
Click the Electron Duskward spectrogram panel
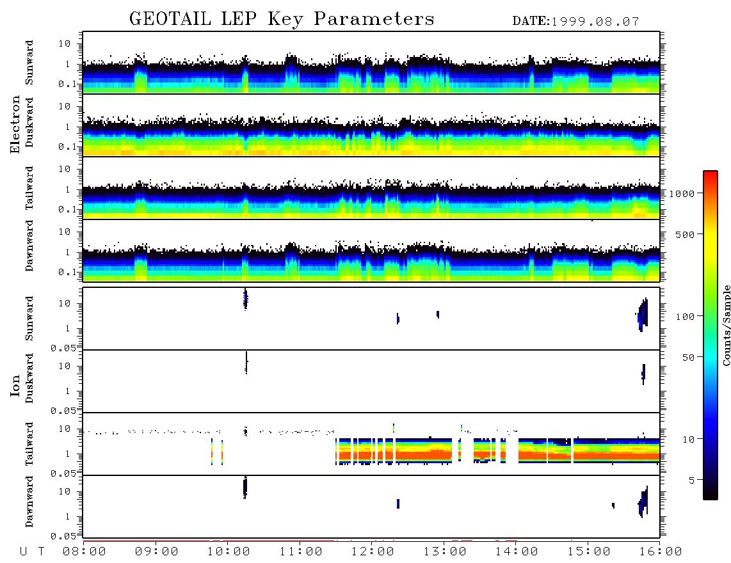tap(371, 125)
